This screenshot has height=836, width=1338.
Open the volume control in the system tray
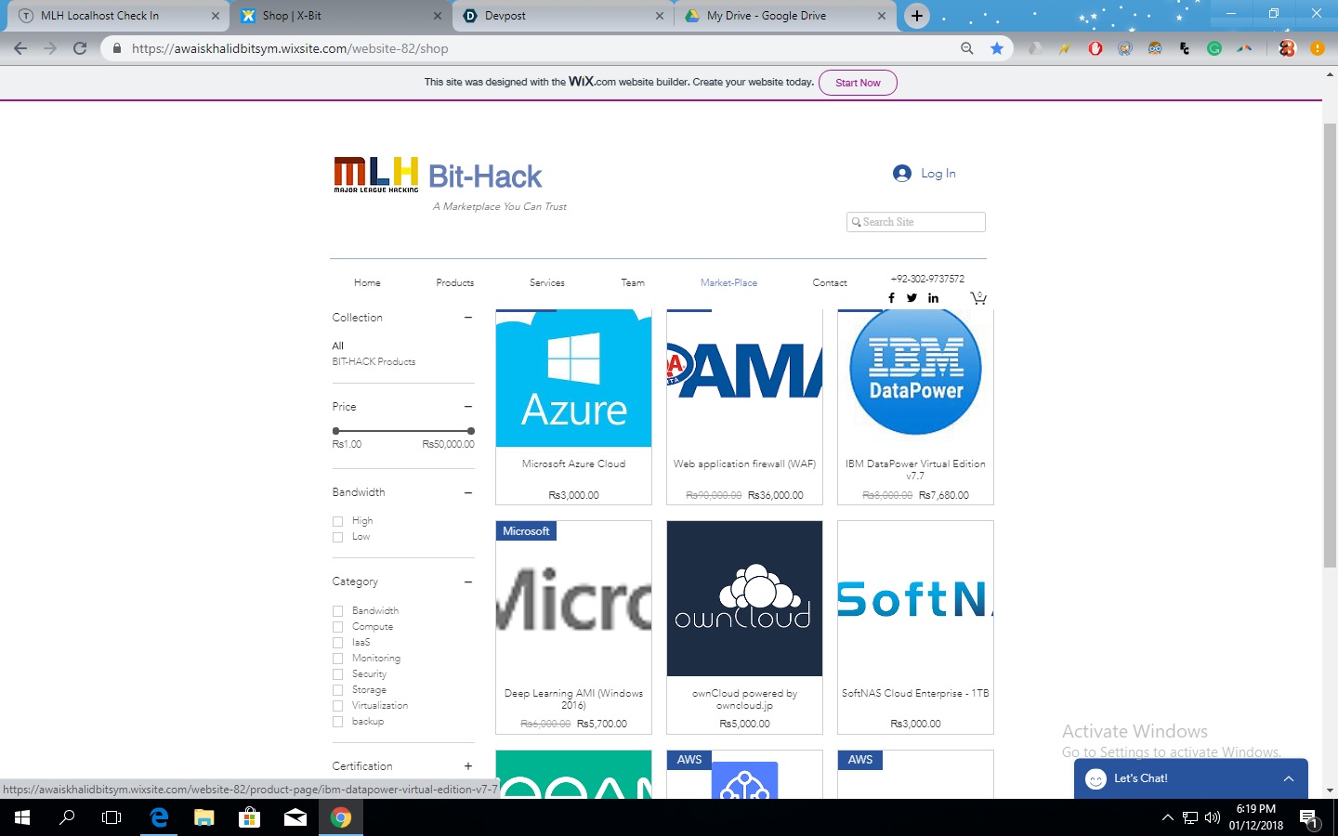pyautogui.click(x=1213, y=817)
